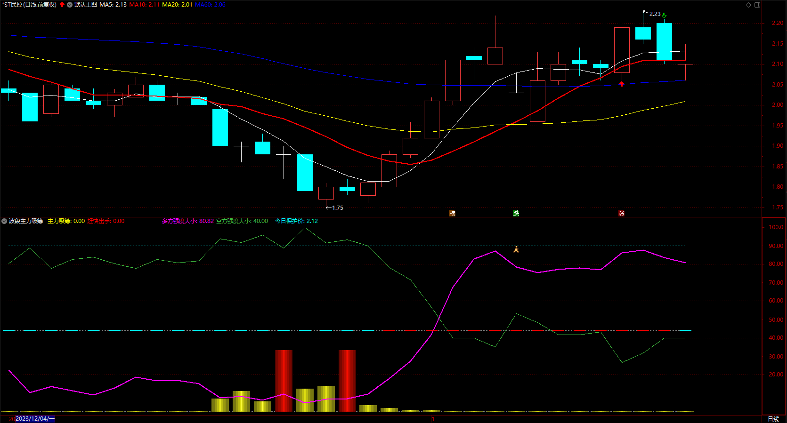Click the 20.00 label on indicator axis
The height and width of the screenshot is (423, 787).
coord(776,375)
